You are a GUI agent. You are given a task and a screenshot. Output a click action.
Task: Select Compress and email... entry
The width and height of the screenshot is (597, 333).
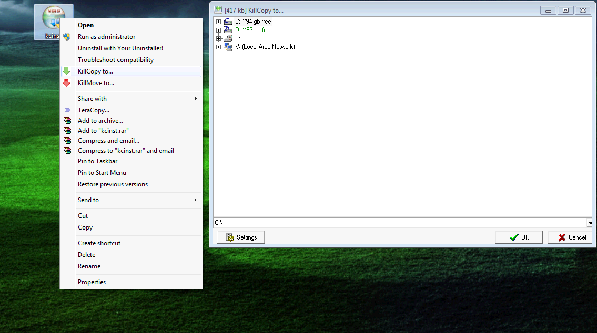[x=131, y=141]
